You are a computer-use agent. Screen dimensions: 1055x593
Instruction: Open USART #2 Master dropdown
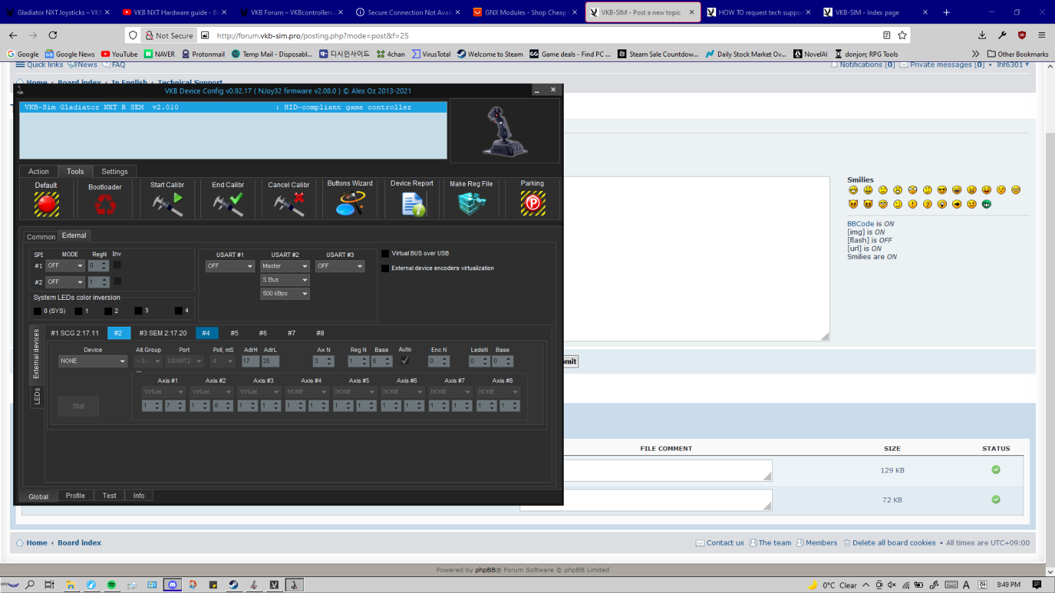pyautogui.click(x=285, y=266)
